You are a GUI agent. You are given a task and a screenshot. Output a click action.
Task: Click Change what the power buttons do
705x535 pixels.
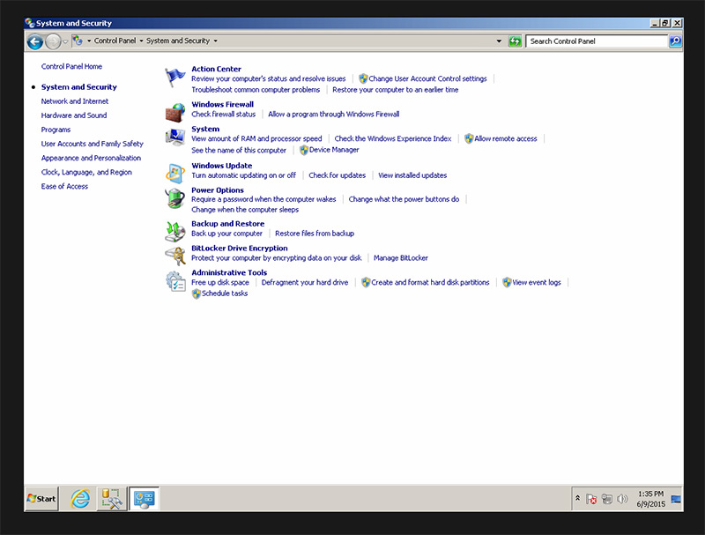404,199
